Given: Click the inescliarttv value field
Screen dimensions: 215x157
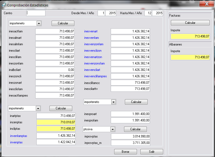Looking at the screenshot, I should (x=130, y=89).
